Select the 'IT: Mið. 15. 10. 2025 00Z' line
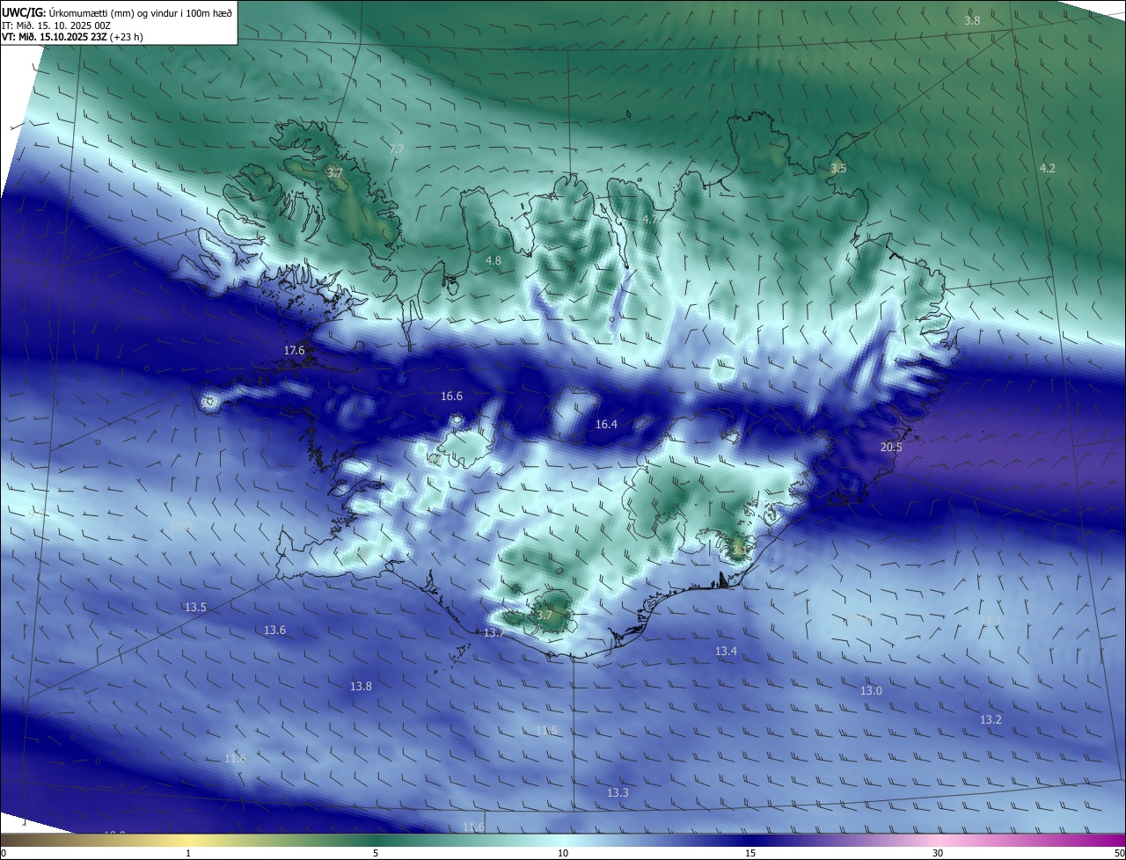Screen dimensions: 1126x860 click(x=55, y=26)
